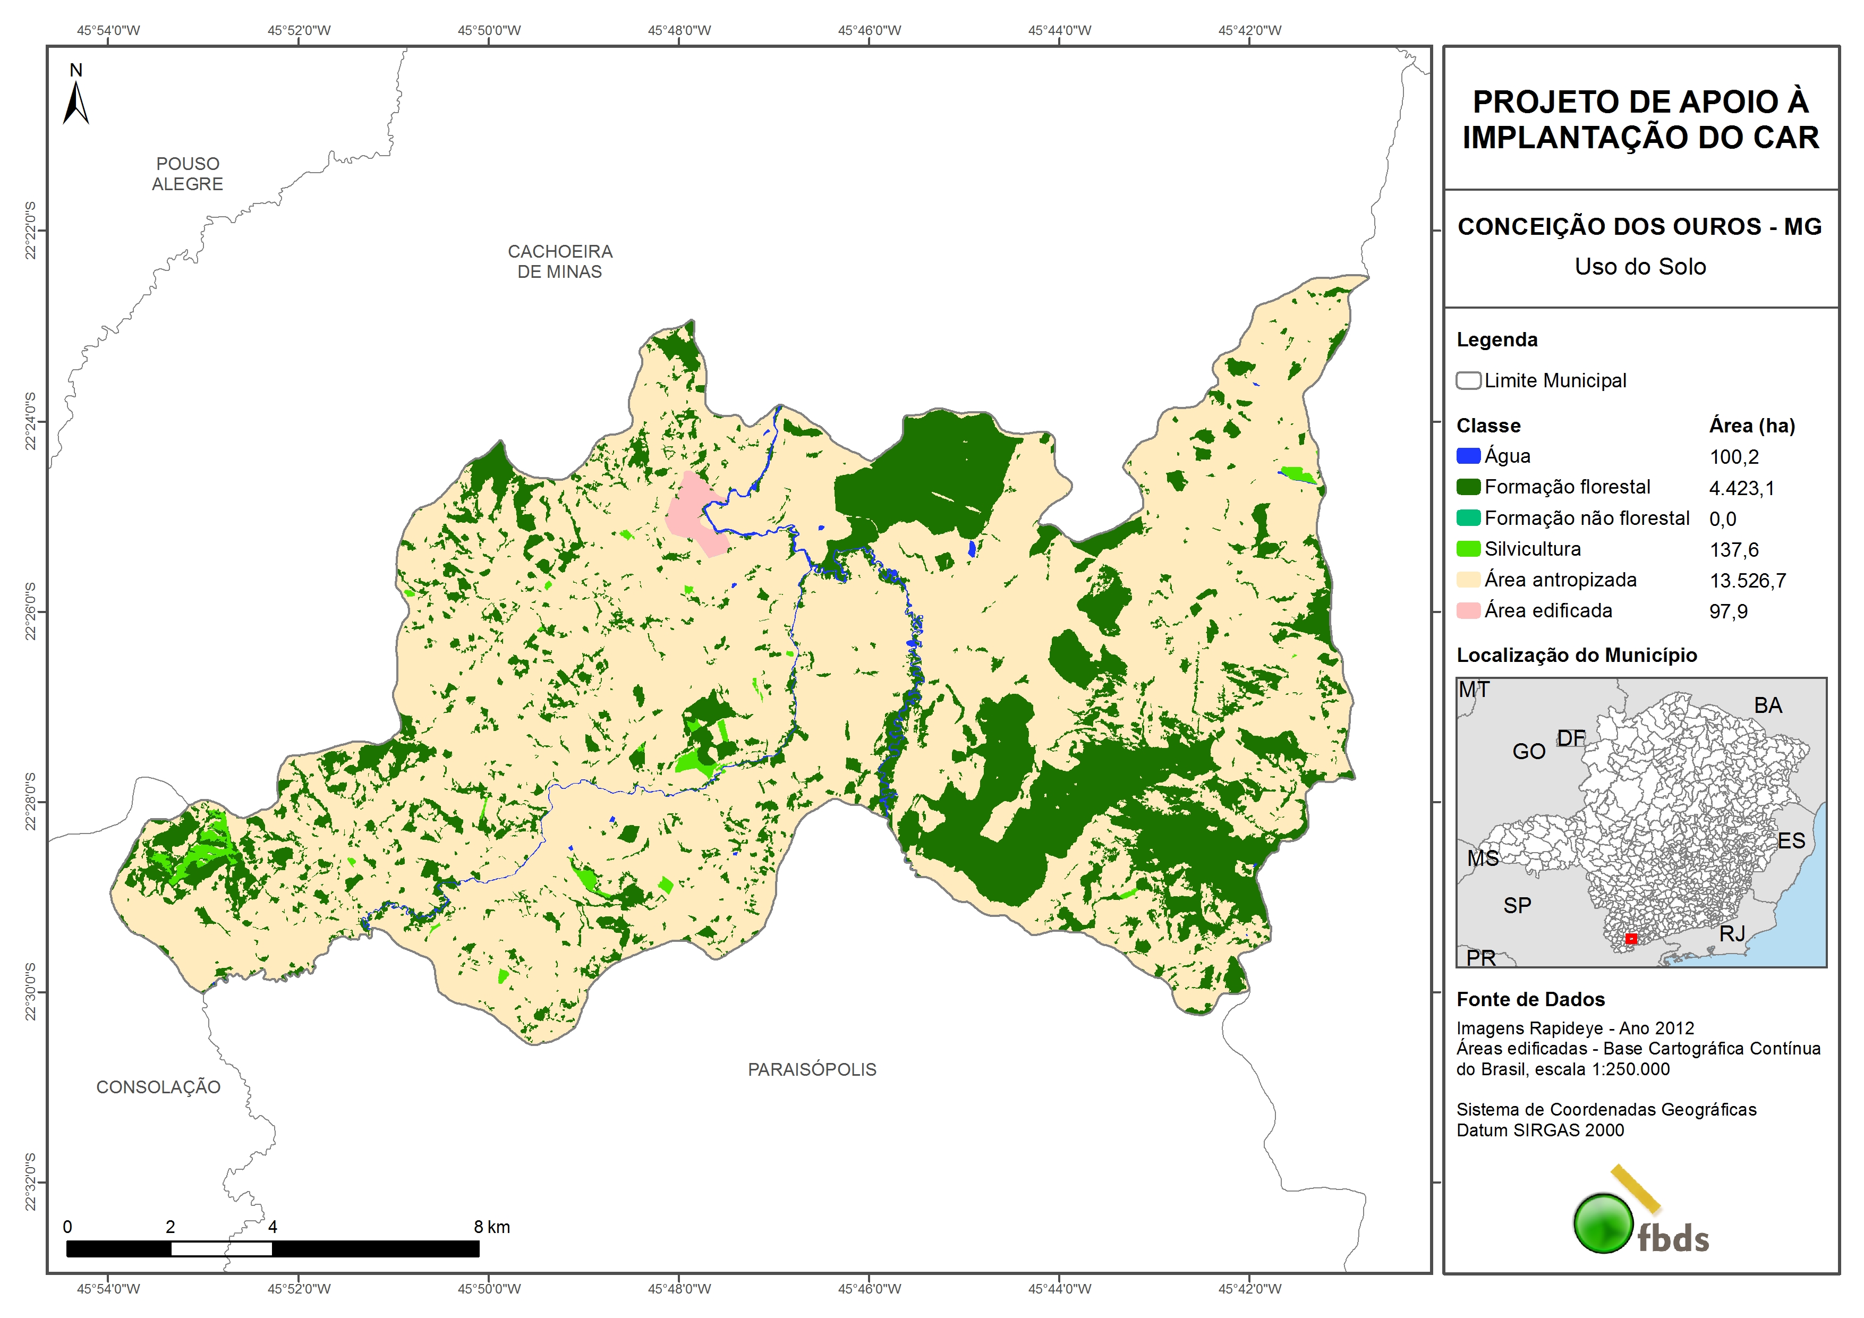Viewport: 1864px width, 1318px height.
Task: Click the Área edificada pink swatch
Action: pos(1468,610)
